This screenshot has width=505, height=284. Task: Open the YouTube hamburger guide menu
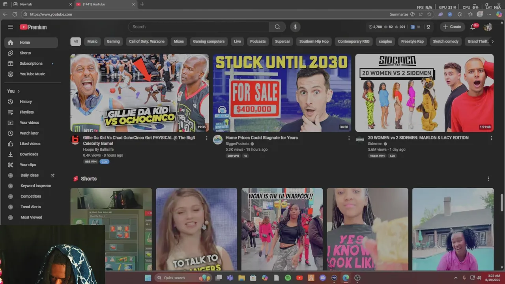(x=11, y=27)
